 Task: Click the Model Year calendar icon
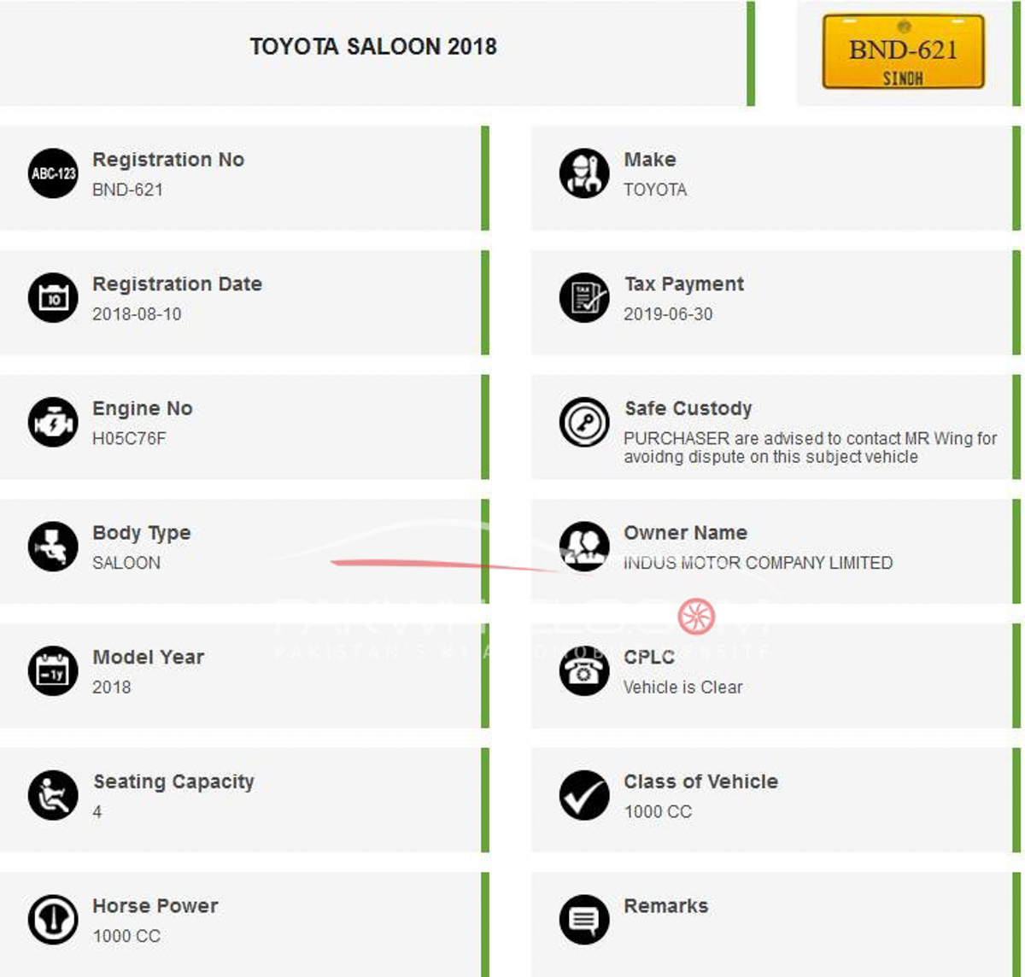[x=52, y=671]
